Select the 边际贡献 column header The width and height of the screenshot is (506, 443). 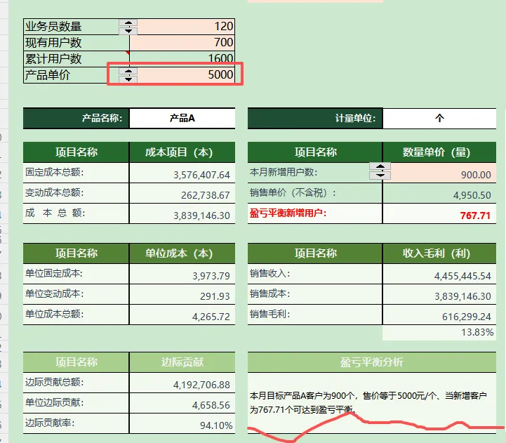point(182,362)
